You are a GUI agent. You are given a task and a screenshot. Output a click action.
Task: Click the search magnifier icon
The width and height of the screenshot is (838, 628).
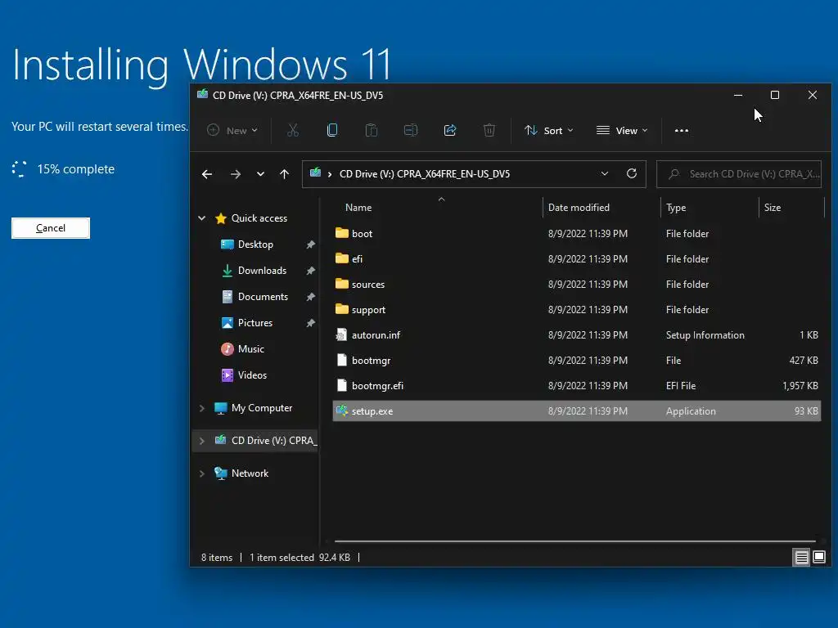(674, 174)
